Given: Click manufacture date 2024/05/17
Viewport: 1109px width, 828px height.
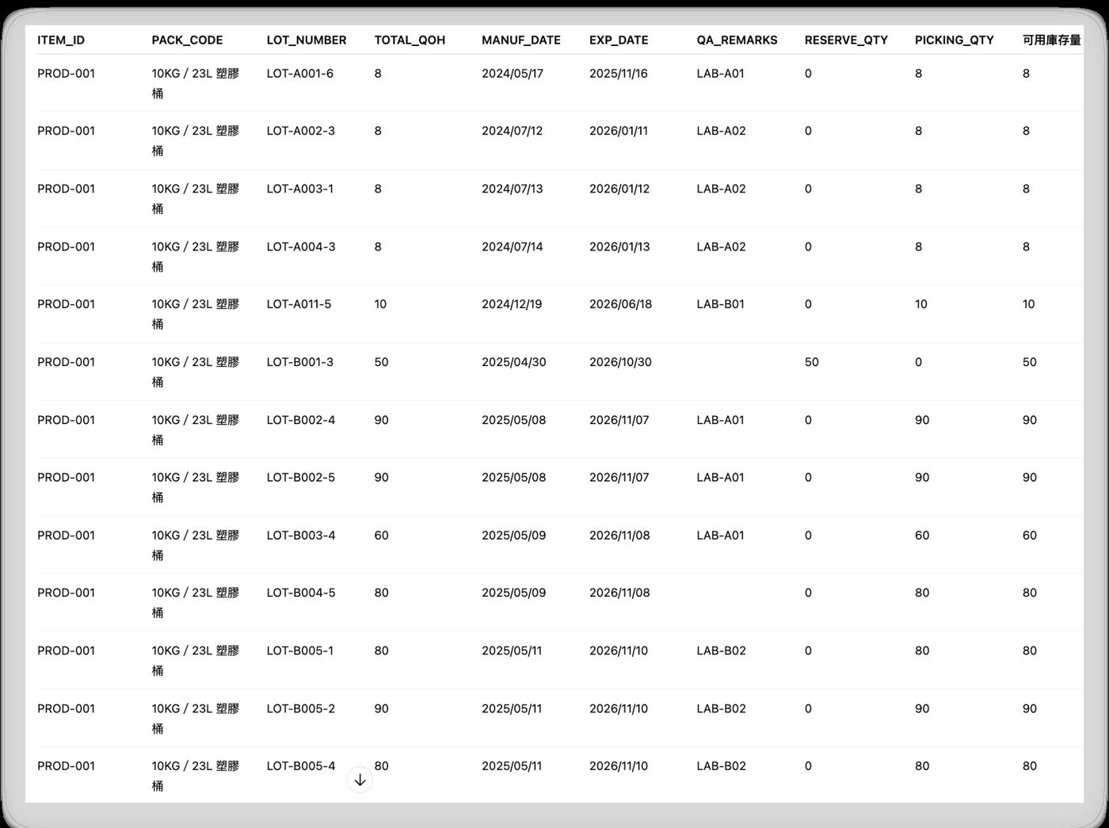Looking at the screenshot, I should tap(513, 74).
